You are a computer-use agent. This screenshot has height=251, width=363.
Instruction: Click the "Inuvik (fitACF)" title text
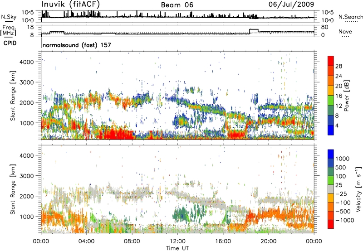(x=71, y=5)
